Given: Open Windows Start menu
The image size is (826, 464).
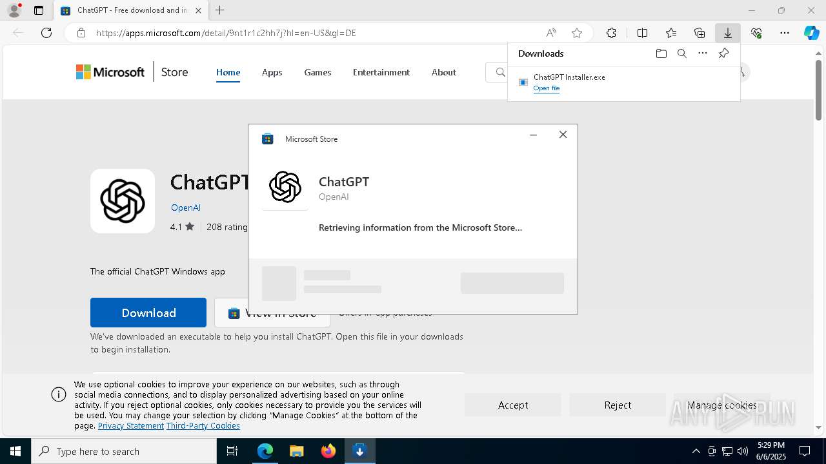Looking at the screenshot, I should point(15,451).
